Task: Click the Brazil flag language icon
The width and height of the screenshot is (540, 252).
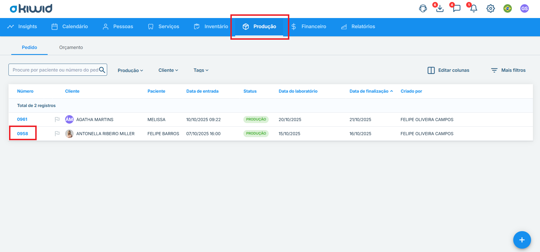Action: [x=507, y=8]
